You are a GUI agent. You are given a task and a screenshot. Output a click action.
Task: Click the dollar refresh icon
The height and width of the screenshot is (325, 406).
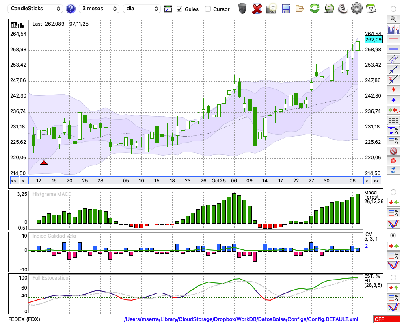pyautogui.click(x=329, y=8)
